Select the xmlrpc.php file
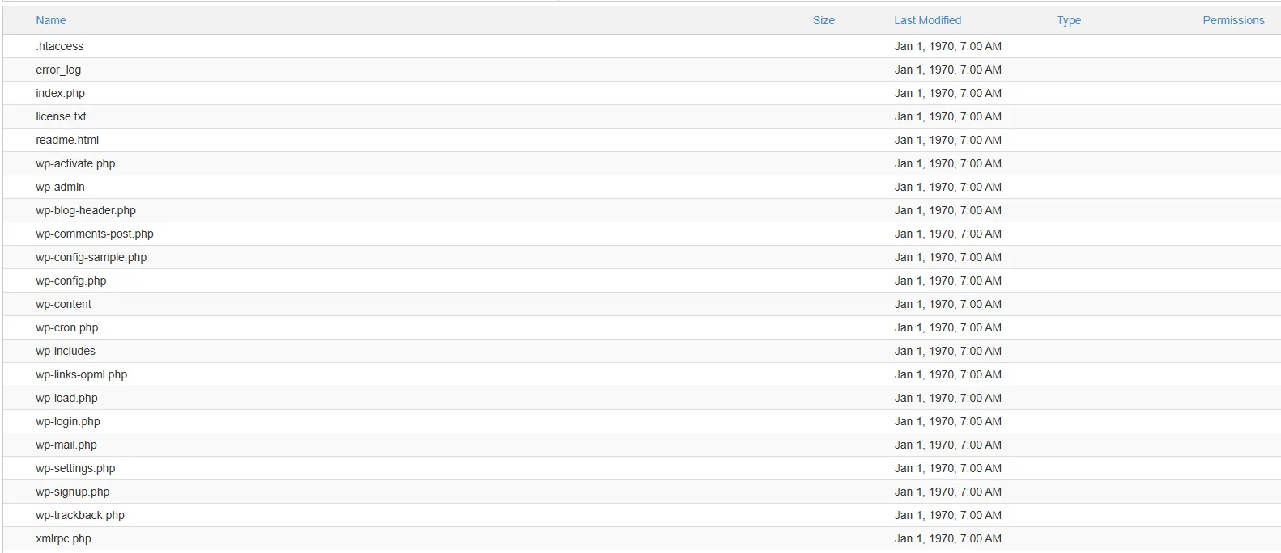Viewport: 1281px width, 553px height. point(63,538)
